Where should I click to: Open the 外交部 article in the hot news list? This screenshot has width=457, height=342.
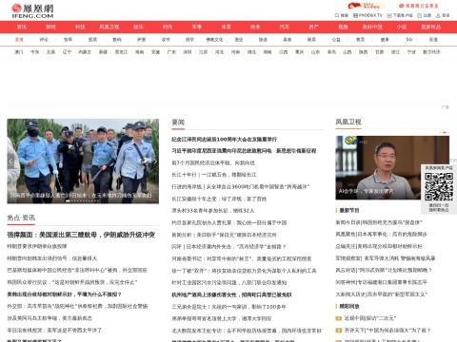[x=77, y=306]
